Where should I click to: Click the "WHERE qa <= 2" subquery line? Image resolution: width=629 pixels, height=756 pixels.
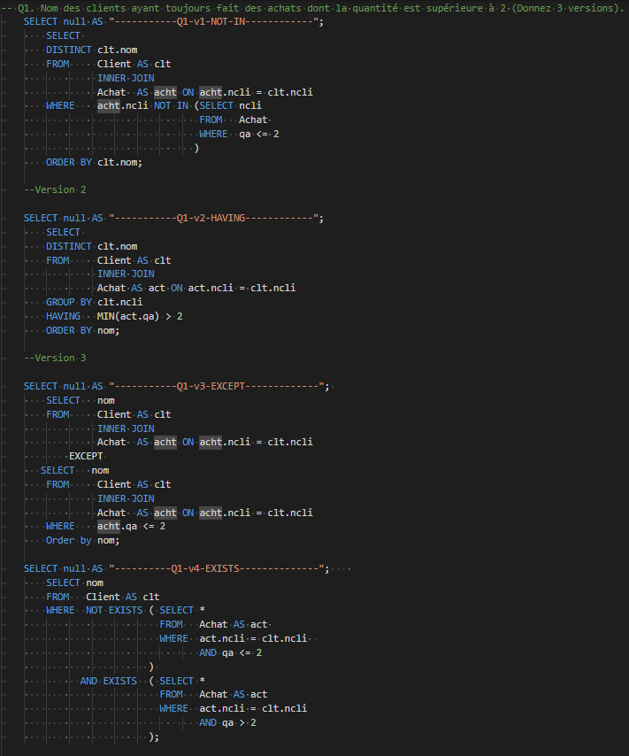[239, 134]
